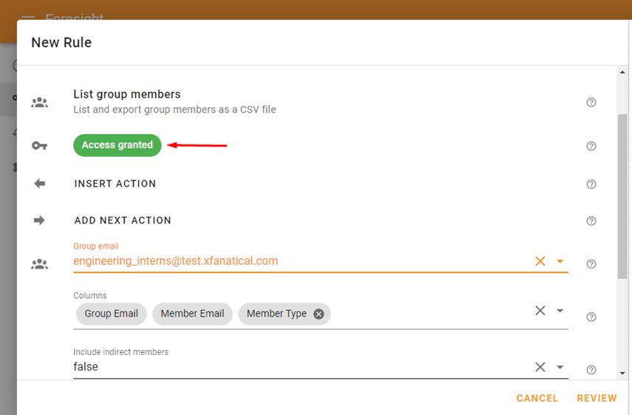Click the CANCEL button
632x415 pixels.
[537, 399]
